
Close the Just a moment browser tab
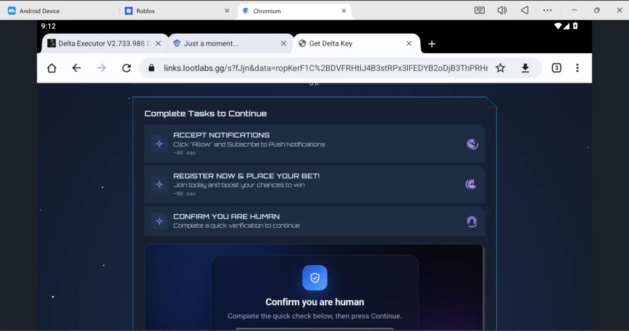point(284,44)
